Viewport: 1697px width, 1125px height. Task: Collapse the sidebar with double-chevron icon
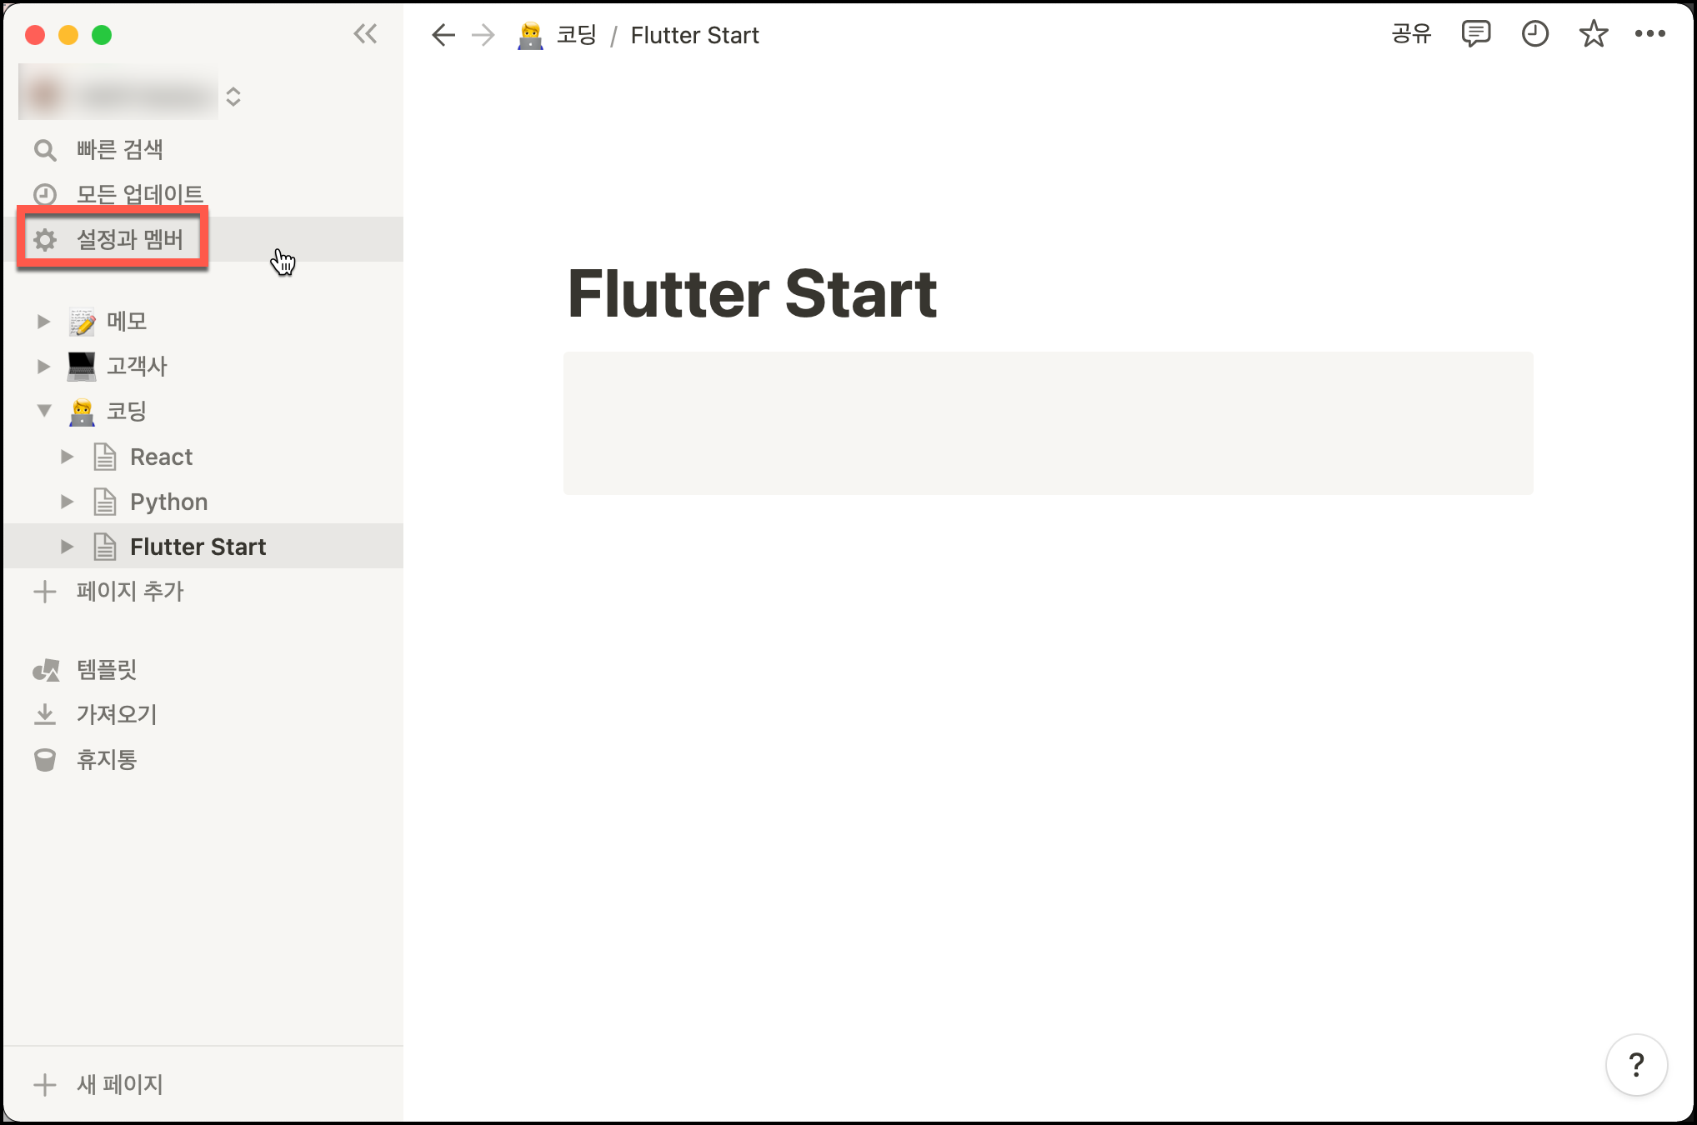pos(365,34)
